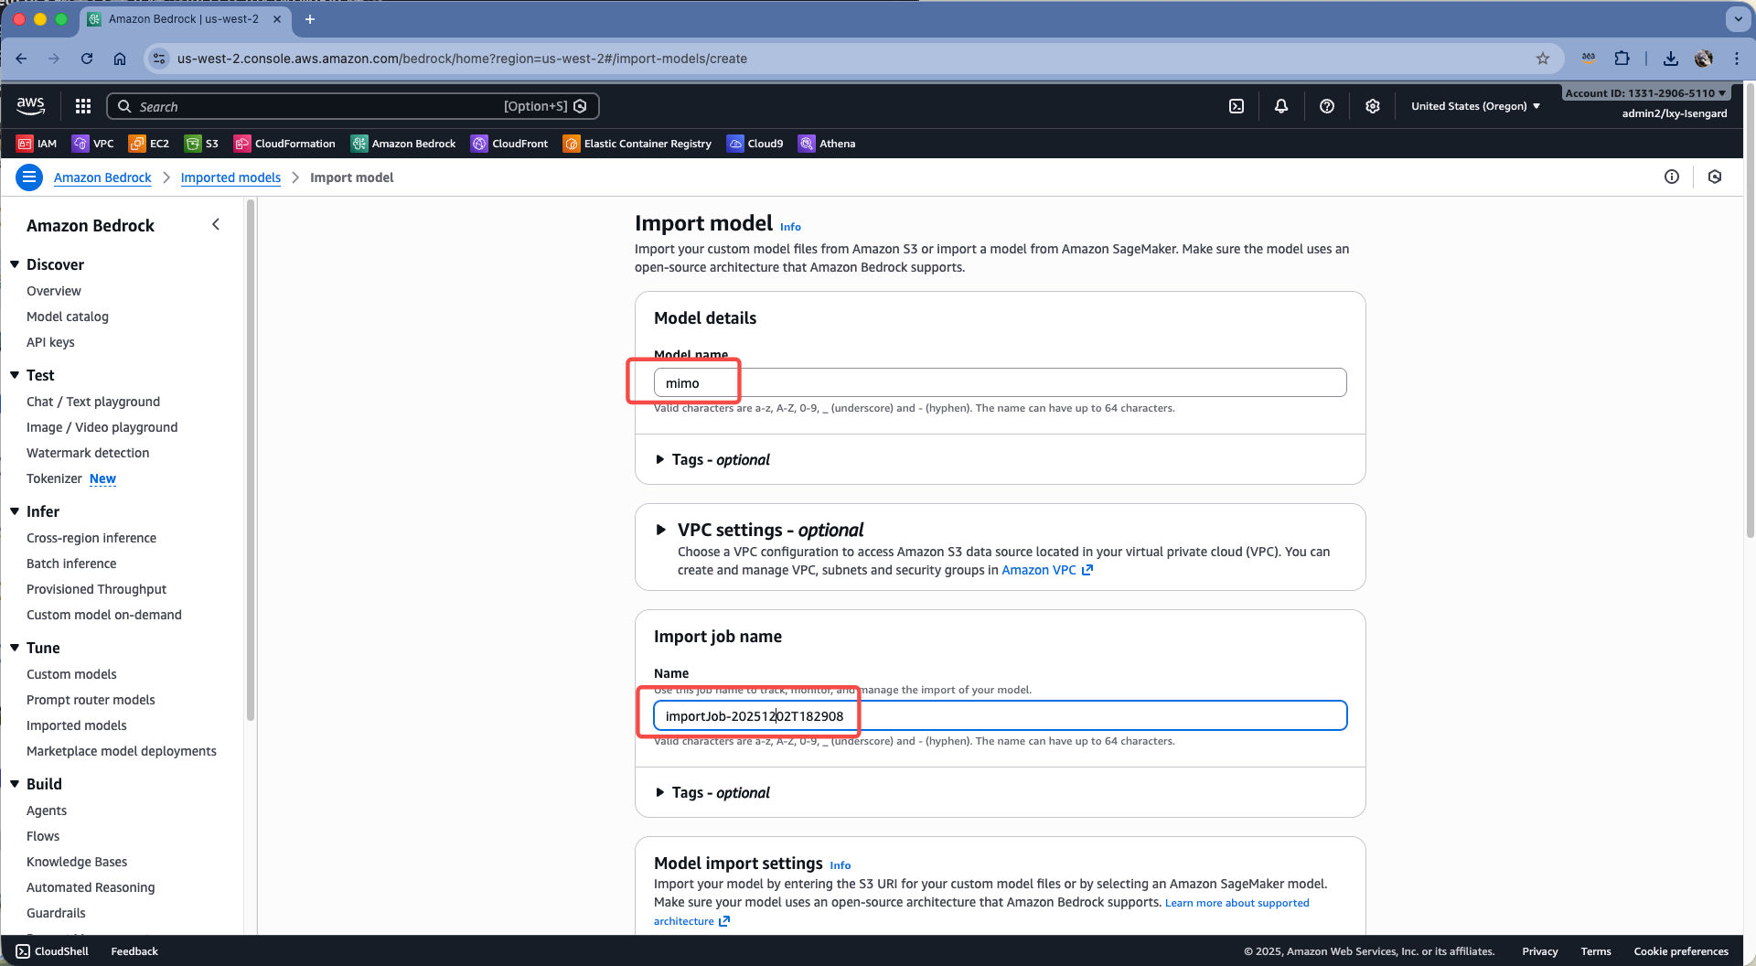
Task: Click the AWS logo home icon
Action: (30, 106)
